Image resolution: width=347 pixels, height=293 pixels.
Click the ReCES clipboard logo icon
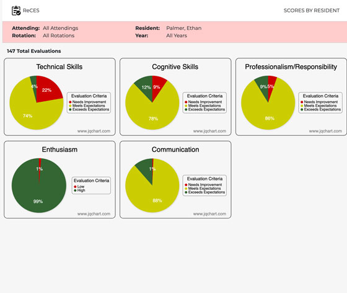(16, 11)
